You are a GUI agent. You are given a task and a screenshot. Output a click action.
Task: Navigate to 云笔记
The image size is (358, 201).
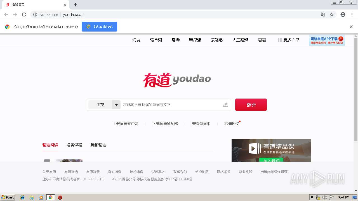pyautogui.click(x=217, y=40)
